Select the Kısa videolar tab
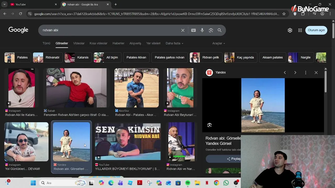 click(98, 43)
